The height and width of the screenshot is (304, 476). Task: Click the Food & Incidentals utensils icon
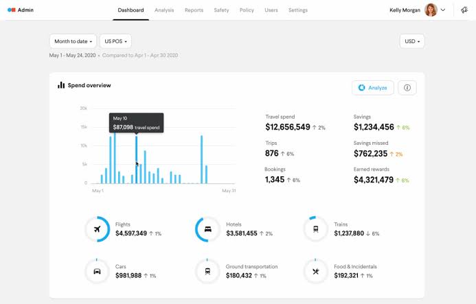click(316, 271)
